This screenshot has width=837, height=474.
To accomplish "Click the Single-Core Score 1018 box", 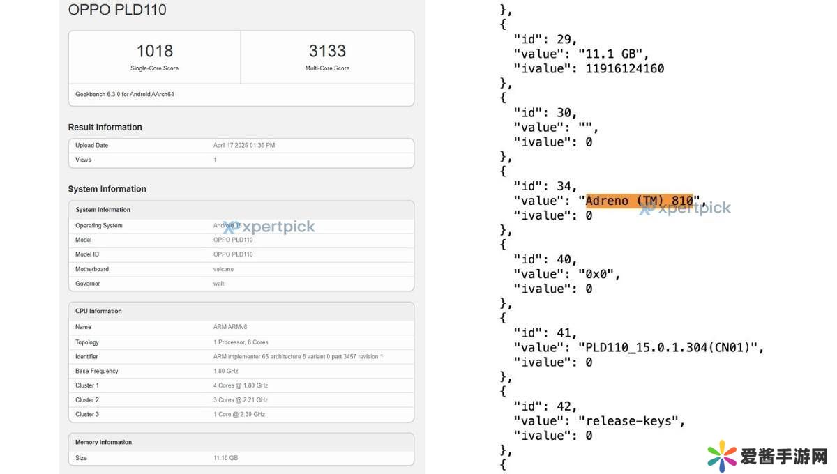I will 154,57.
